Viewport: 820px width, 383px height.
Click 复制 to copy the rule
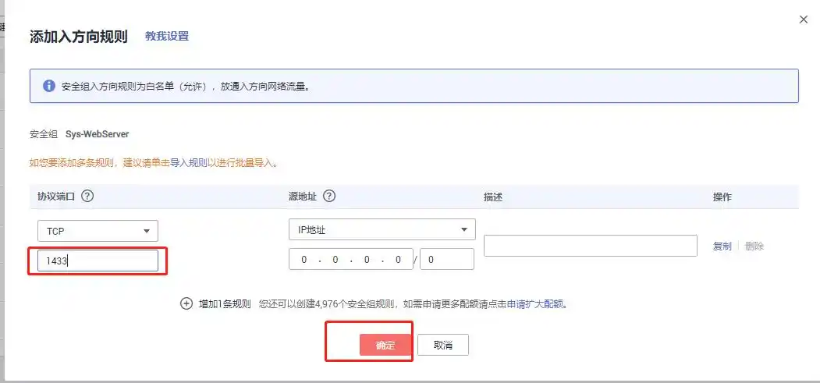(x=722, y=246)
